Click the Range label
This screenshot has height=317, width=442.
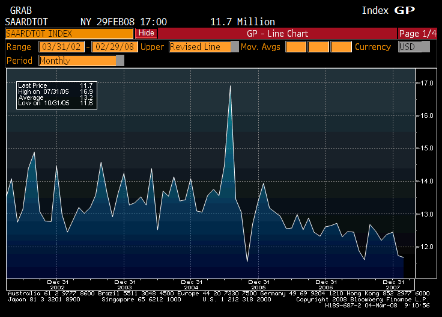click(x=19, y=47)
